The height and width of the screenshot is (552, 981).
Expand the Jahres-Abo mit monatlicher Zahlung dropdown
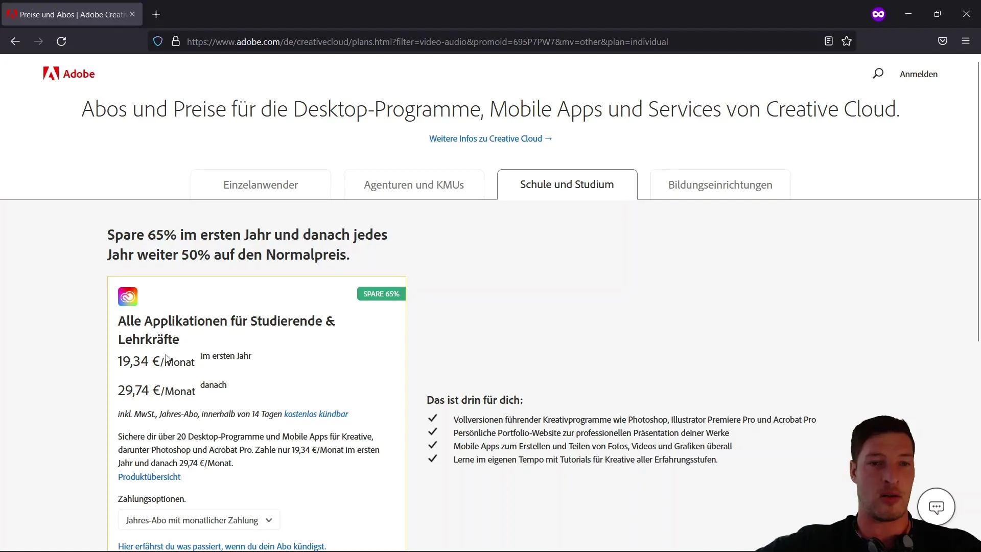coord(199,520)
